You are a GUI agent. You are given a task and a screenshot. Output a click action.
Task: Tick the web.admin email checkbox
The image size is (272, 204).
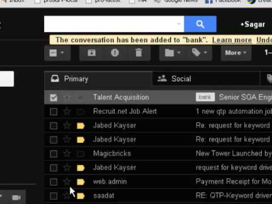click(54, 182)
